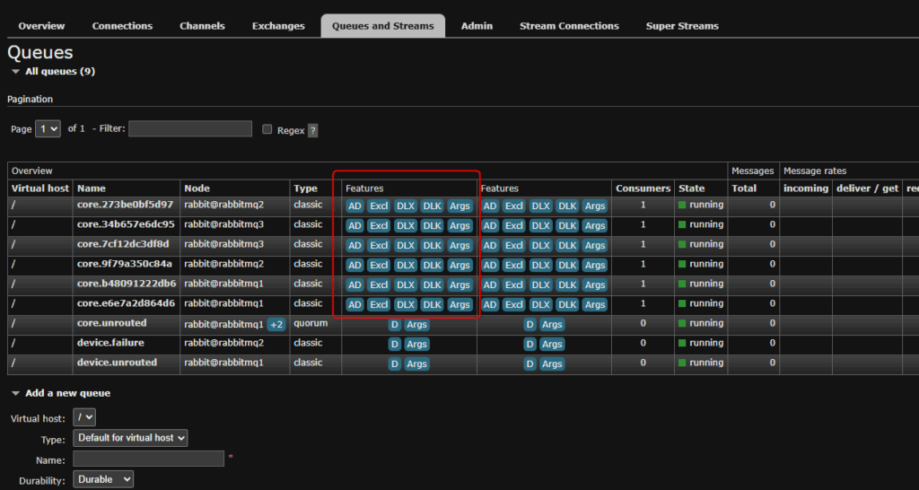Viewport: 919px width, 490px height.
Task: Sort the table by the Consumers column header
Action: 643,188
